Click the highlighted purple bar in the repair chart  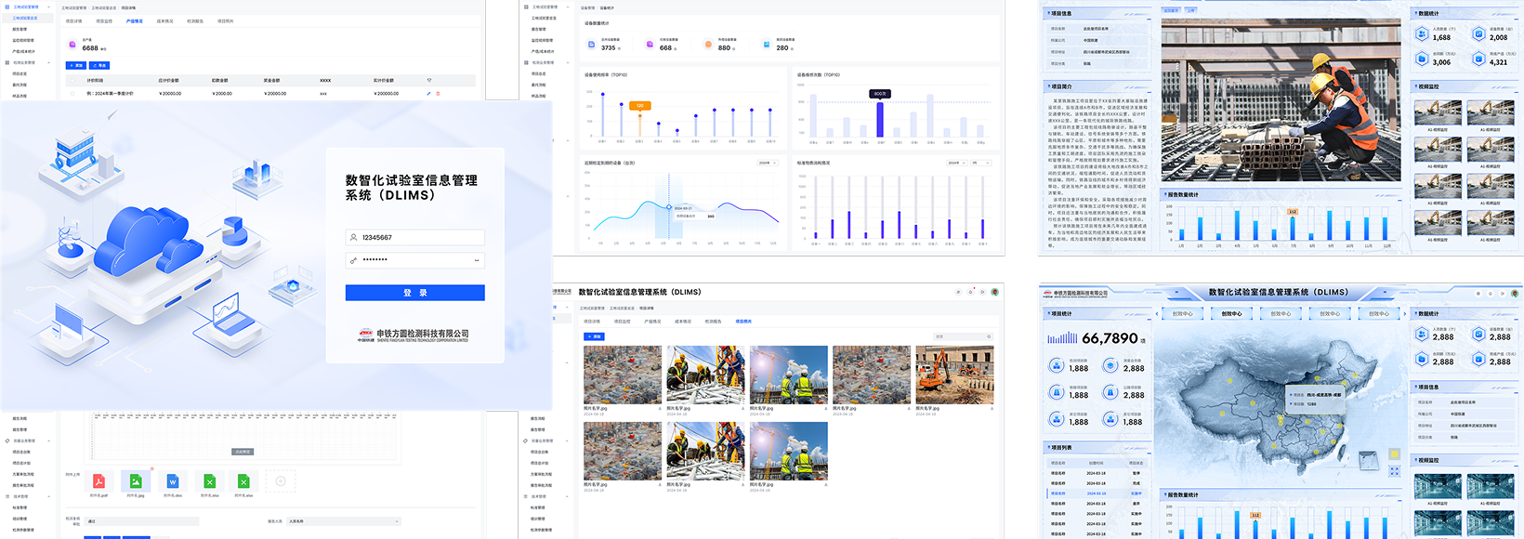(x=880, y=119)
